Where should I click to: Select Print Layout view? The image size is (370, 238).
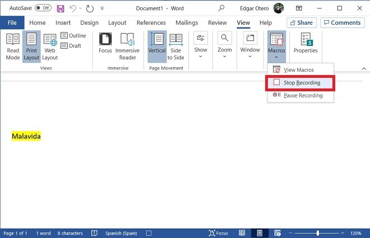[31, 46]
